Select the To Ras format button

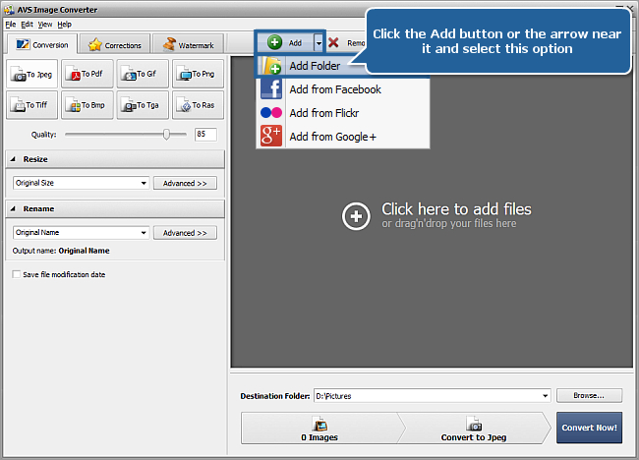click(198, 105)
